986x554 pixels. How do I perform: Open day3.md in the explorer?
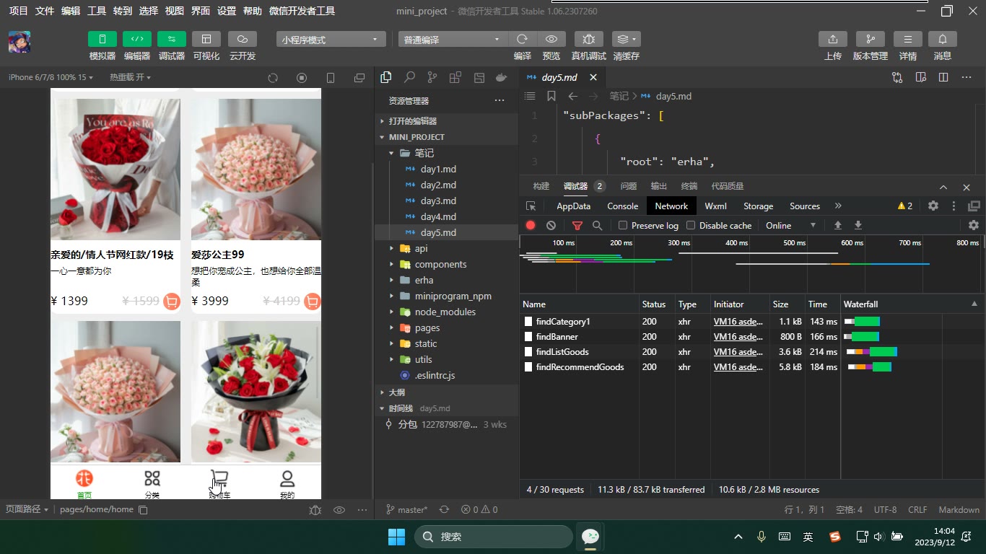[438, 201]
